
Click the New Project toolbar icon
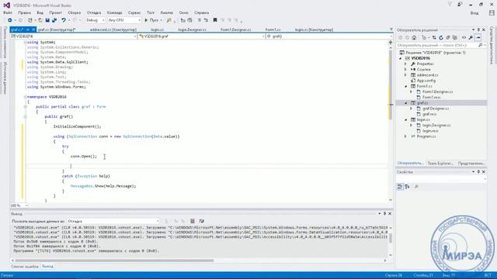[30, 20]
